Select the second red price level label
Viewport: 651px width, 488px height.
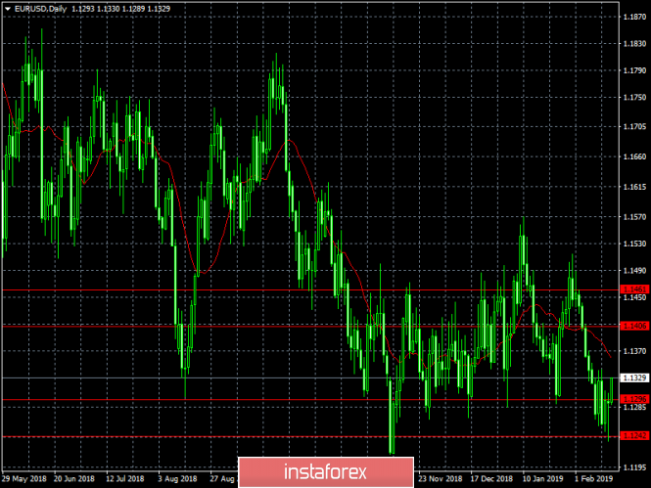pyautogui.click(x=634, y=325)
